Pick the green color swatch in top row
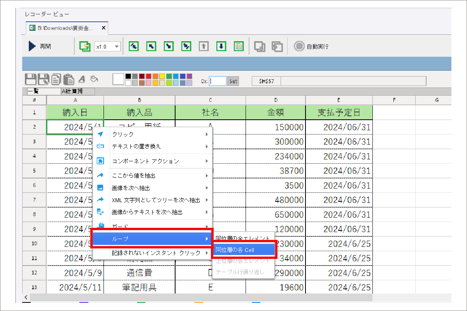The height and width of the screenshot is (311, 467). (169, 77)
